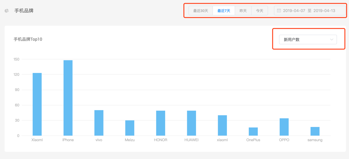349x159 pixels.
Task: Click the end date 2019-04-13
Action: pos(324,11)
